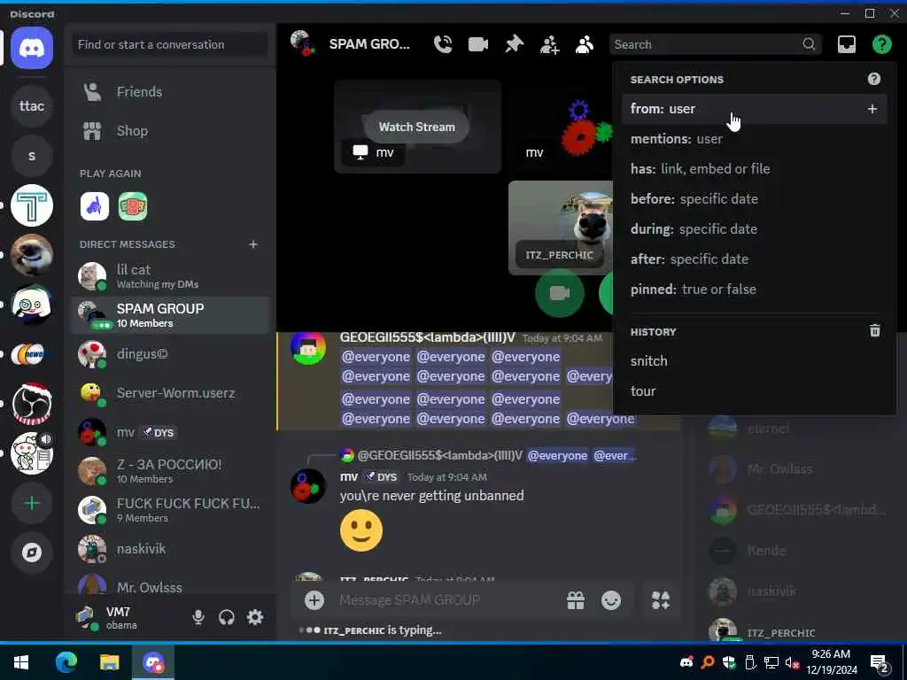Screen dimensions: 907x680
Task: Toggle headphones deafen in the user panel
Action: (227, 617)
